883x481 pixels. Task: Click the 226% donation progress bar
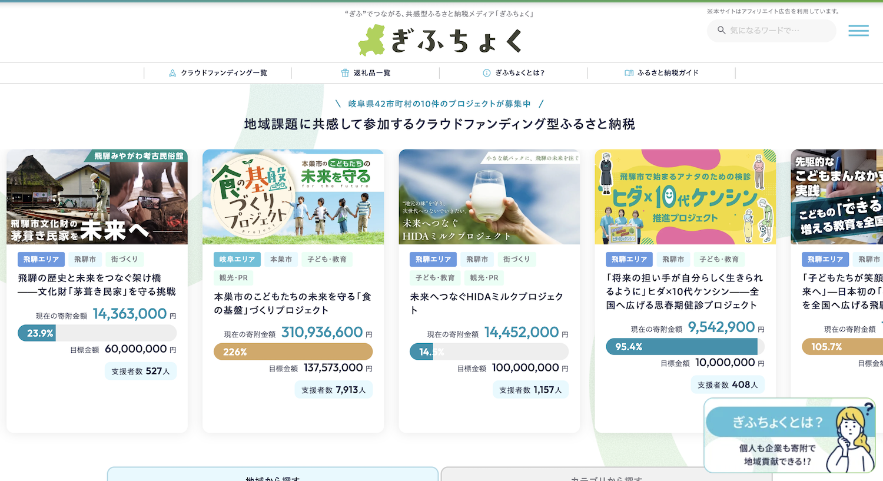[293, 351]
